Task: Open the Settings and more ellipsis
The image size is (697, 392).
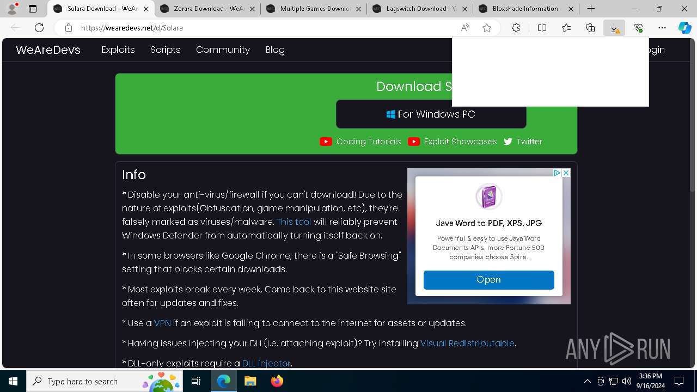Action: (x=662, y=28)
